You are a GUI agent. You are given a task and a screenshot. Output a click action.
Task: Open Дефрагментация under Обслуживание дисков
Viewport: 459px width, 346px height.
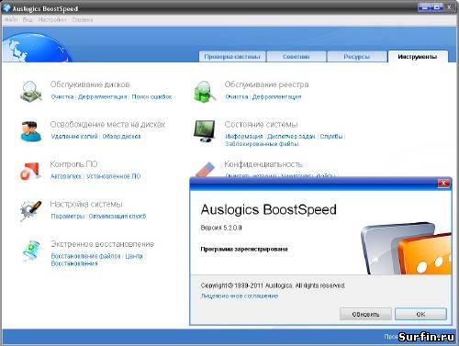coord(102,96)
